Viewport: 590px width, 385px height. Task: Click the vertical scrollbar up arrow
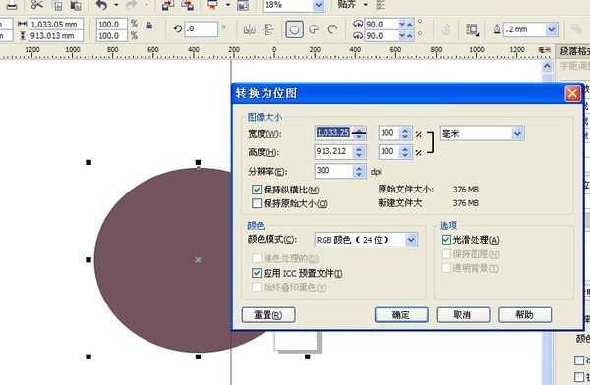click(547, 66)
